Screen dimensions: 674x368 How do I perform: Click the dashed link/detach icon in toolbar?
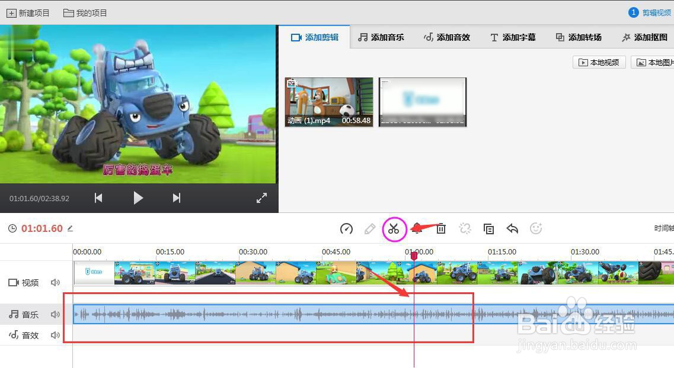click(x=465, y=228)
